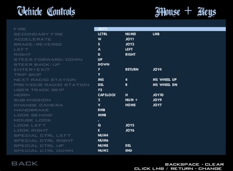Click the R key binding for Previous Radio Station
The width and height of the screenshot is (233, 171).
126,85
